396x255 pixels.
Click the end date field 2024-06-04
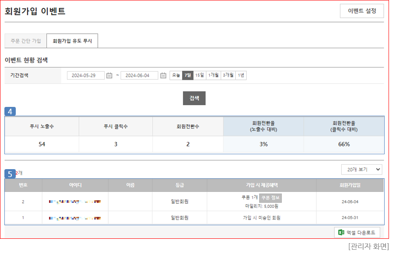139,75
